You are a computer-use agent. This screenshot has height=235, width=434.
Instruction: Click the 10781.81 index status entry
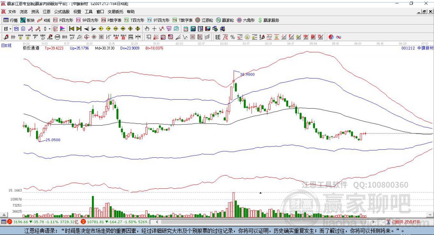(116, 222)
